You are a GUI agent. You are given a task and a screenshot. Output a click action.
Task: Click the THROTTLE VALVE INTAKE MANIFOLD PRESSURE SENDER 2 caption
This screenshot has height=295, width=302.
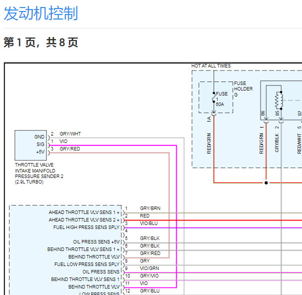tap(39, 173)
